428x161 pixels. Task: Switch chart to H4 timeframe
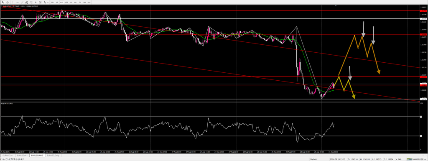tap(75, 2)
